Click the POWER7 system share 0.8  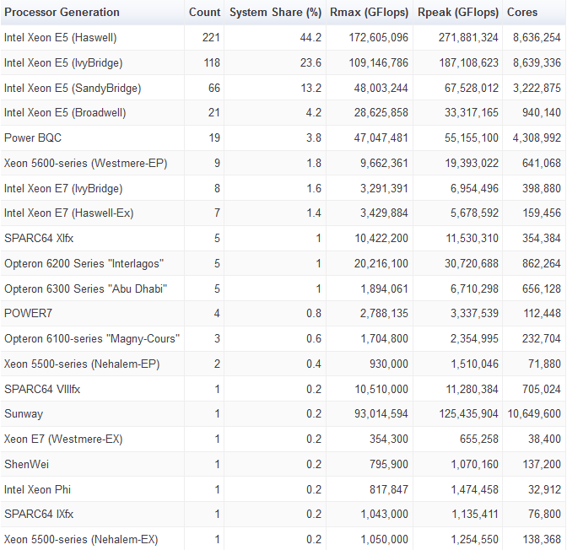(x=314, y=313)
